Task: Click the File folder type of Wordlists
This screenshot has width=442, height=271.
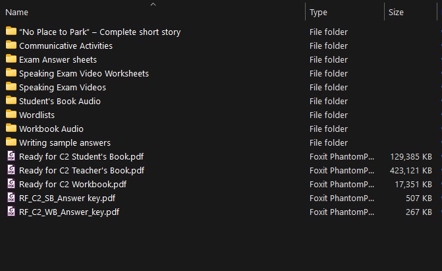Action: coord(329,115)
